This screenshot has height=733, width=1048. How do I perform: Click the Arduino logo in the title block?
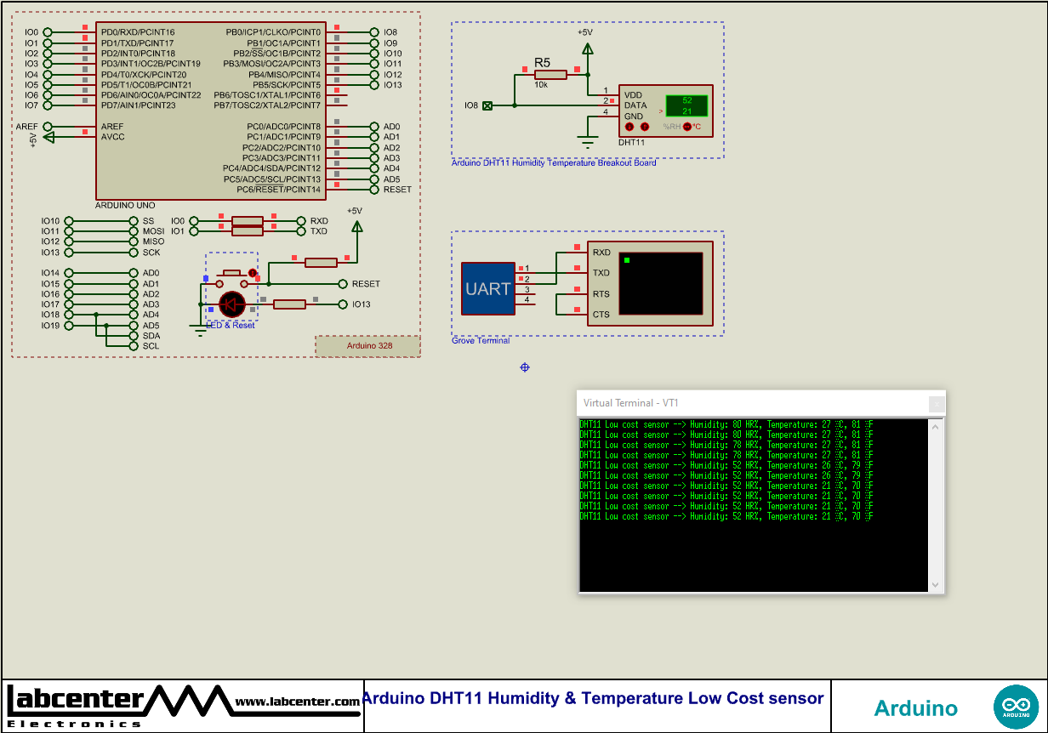pyautogui.click(x=1017, y=706)
